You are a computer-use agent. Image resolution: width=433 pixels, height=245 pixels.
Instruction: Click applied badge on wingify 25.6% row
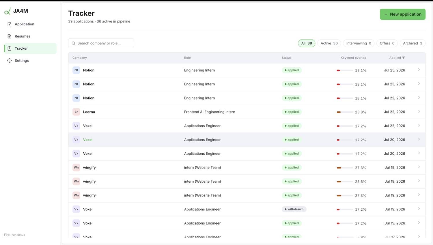point(292,182)
